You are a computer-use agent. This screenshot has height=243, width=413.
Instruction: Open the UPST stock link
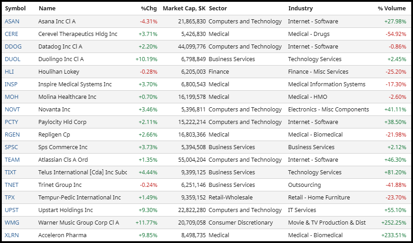(x=12, y=210)
